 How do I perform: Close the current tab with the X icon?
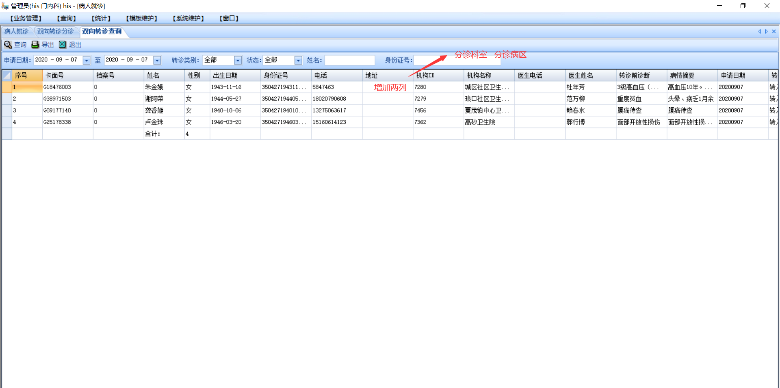[x=773, y=31]
